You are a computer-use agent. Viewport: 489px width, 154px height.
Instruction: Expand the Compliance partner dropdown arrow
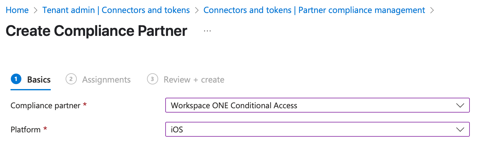(460, 105)
